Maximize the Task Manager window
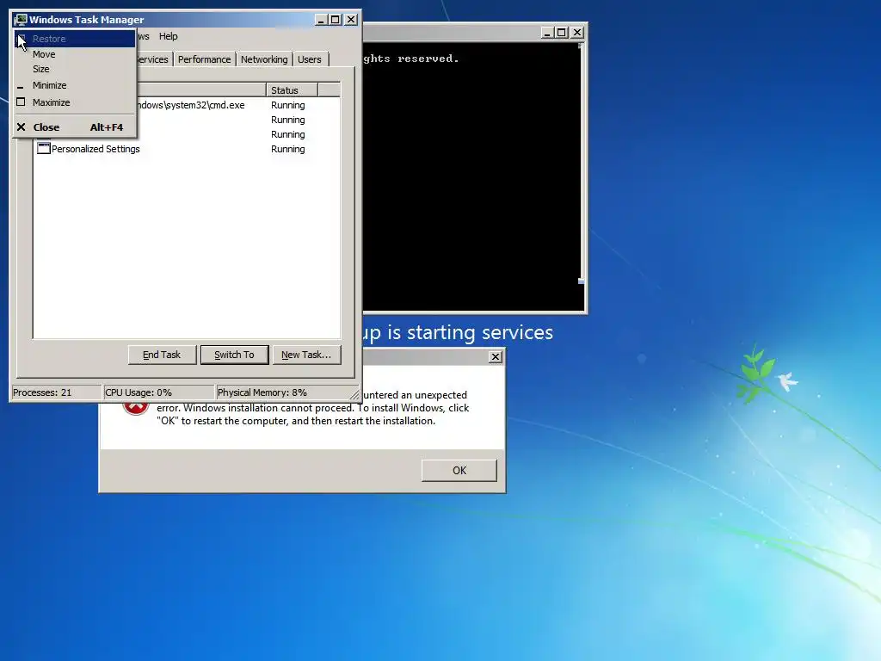881x661 pixels. click(x=336, y=20)
